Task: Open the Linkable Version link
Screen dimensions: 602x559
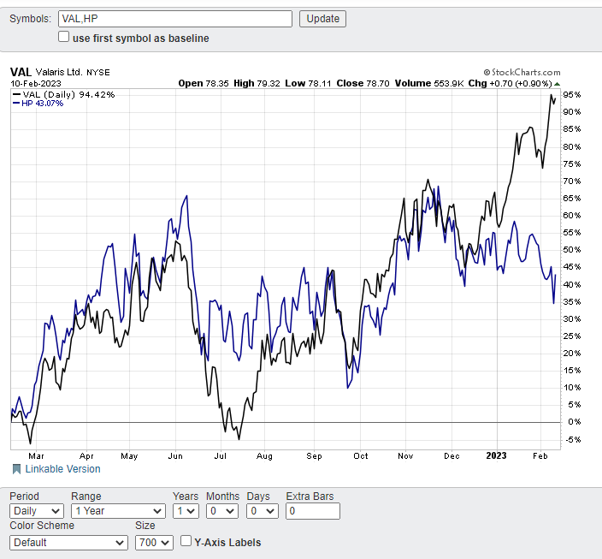Action: pyautogui.click(x=62, y=468)
